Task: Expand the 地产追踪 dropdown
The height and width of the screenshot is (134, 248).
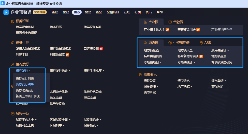Action: tap(185, 87)
